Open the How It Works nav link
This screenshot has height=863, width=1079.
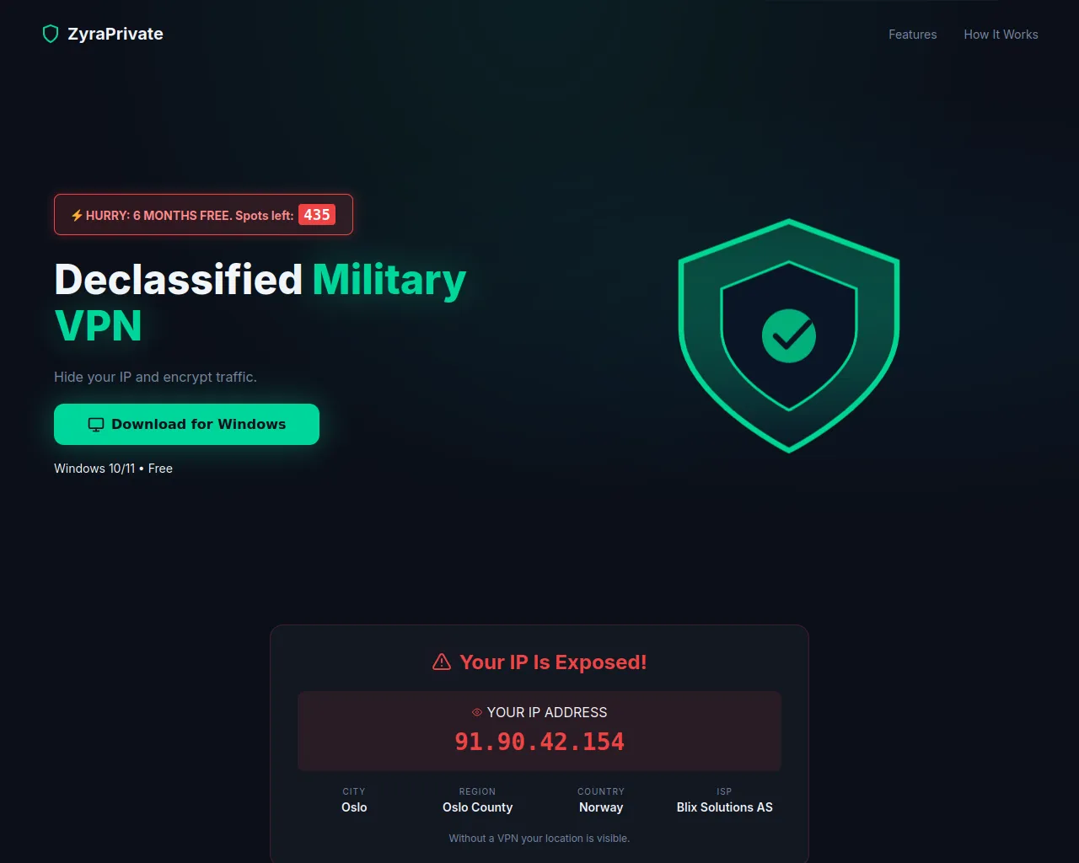click(x=1001, y=35)
